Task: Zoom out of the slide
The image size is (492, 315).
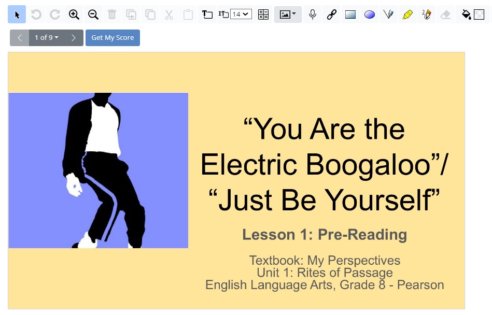Action: click(93, 14)
